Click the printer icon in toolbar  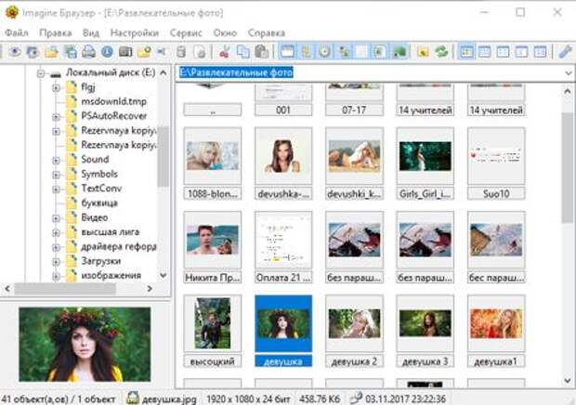(88, 52)
